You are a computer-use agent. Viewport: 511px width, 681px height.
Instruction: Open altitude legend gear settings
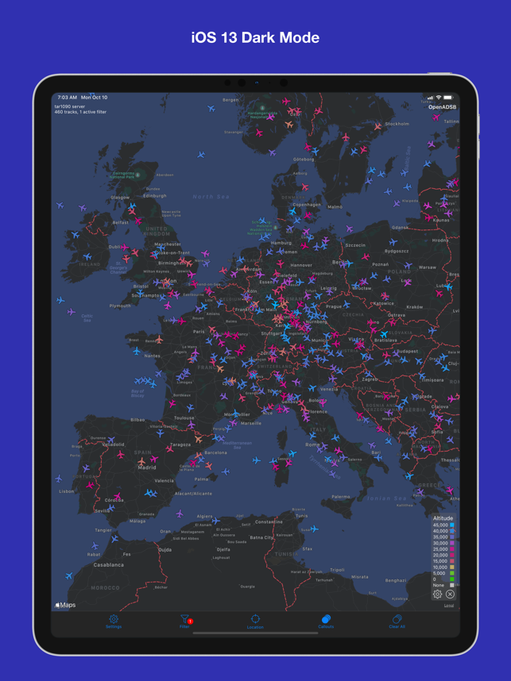click(x=438, y=594)
